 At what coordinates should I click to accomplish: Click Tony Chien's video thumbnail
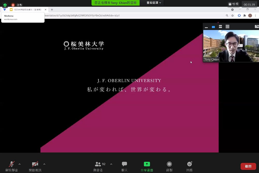(231, 46)
